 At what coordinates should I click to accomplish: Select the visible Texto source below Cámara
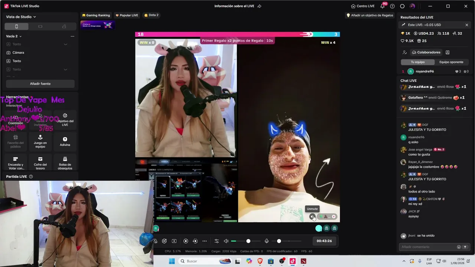pyautogui.click(x=40, y=61)
